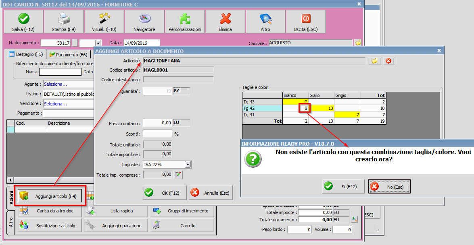This screenshot has height=245, width=474.
Task: Click small button beside N. documento number
Action: click(x=74, y=43)
